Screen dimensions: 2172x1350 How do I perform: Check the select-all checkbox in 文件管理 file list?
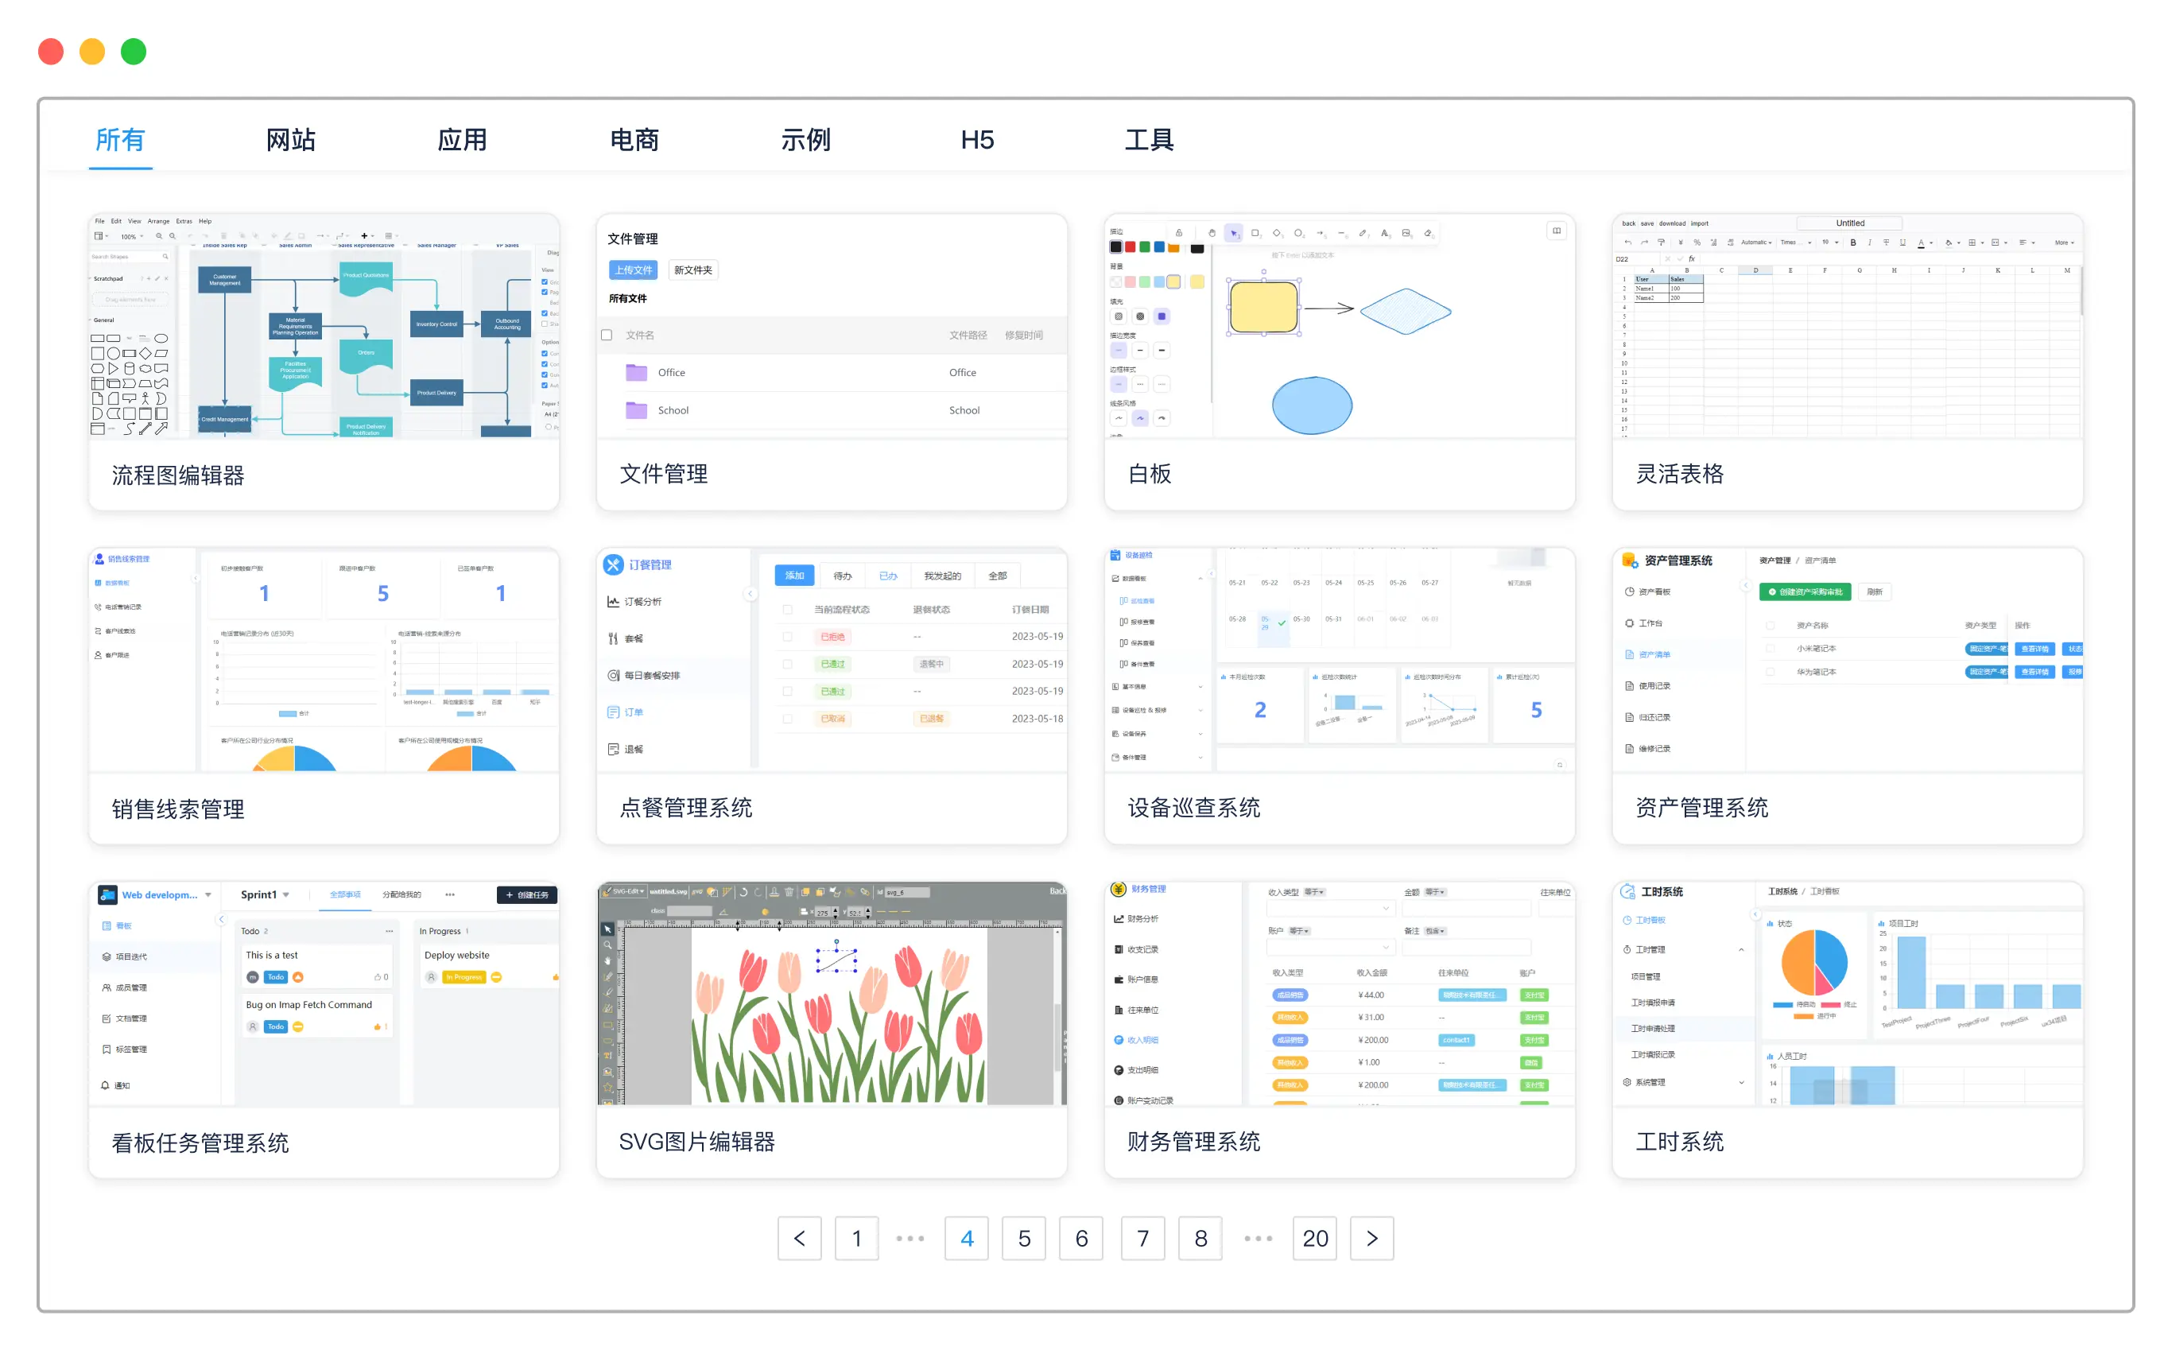[x=606, y=335]
